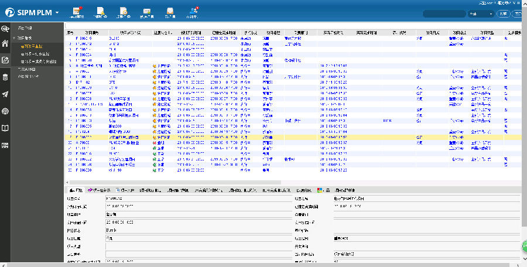Select the first tab in the bottom detail panel
Viewport: 527px width, 267px height.
pos(76,190)
